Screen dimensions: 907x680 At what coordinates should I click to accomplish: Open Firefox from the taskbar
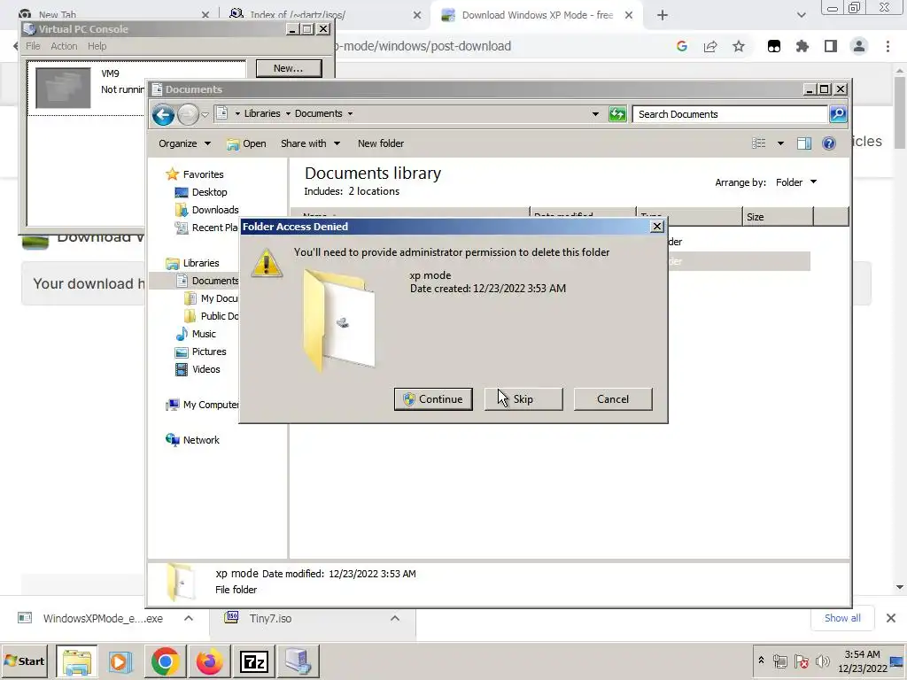pyautogui.click(x=209, y=661)
